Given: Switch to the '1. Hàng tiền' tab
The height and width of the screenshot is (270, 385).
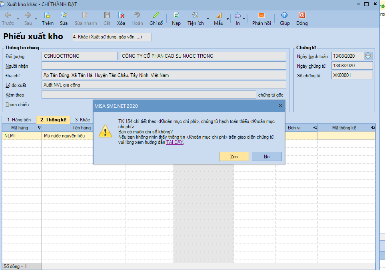Looking at the screenshot, I should [19, 120].
